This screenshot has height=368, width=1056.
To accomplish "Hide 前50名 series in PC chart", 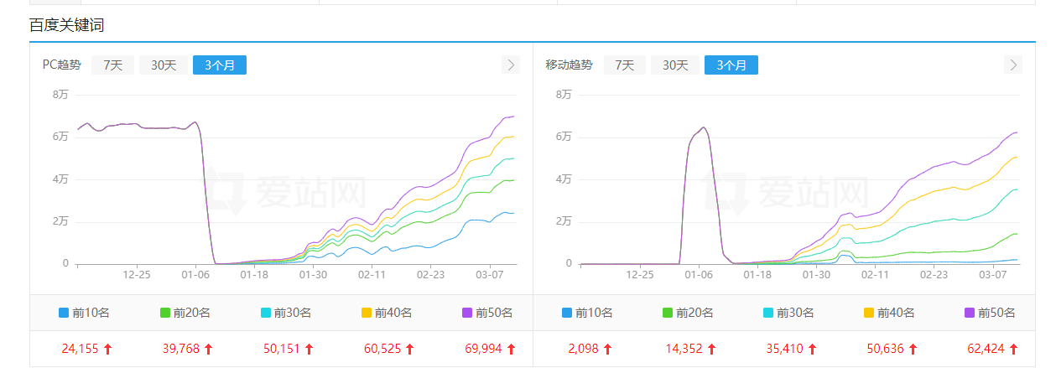I will [486, 313].
